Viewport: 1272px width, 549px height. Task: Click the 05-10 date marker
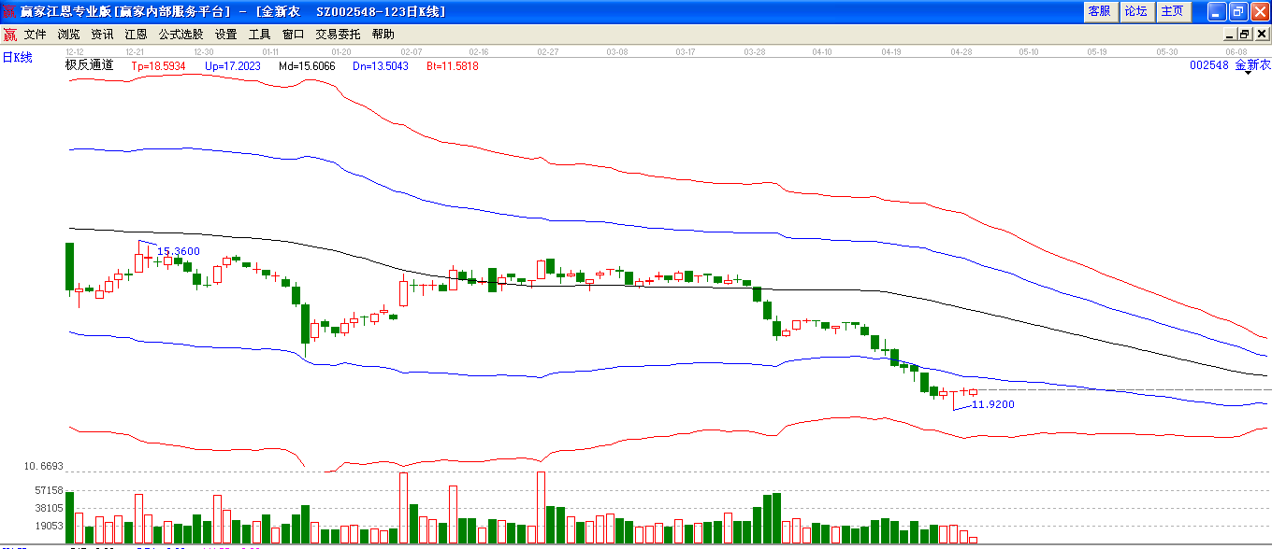pyautogui.click(x=1029, y=51)
